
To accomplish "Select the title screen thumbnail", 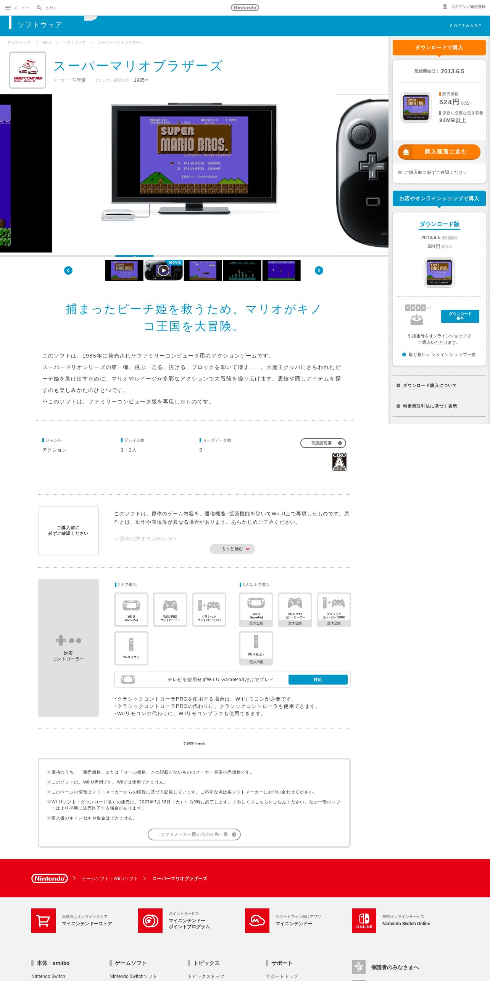I will point(124,270).
